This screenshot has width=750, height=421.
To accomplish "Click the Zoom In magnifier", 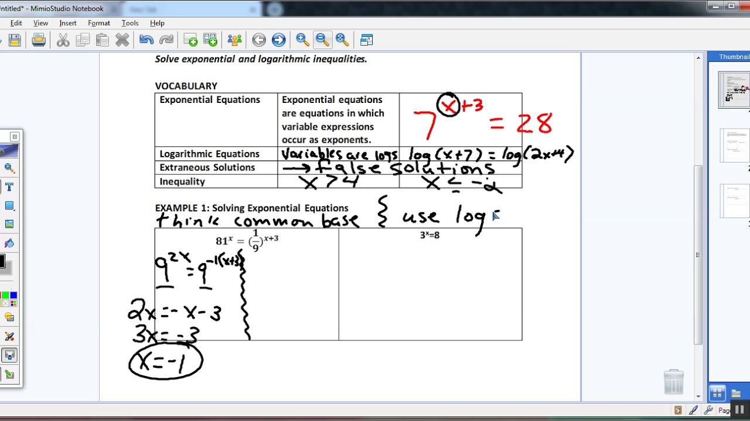I will tap(303, 40).
